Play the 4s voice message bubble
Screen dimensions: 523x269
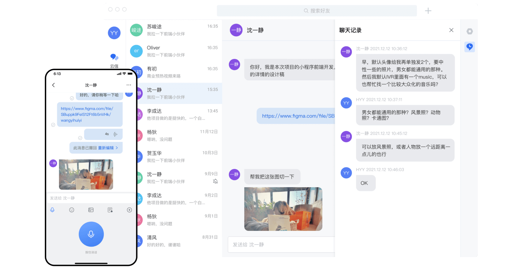pos(103,134)
